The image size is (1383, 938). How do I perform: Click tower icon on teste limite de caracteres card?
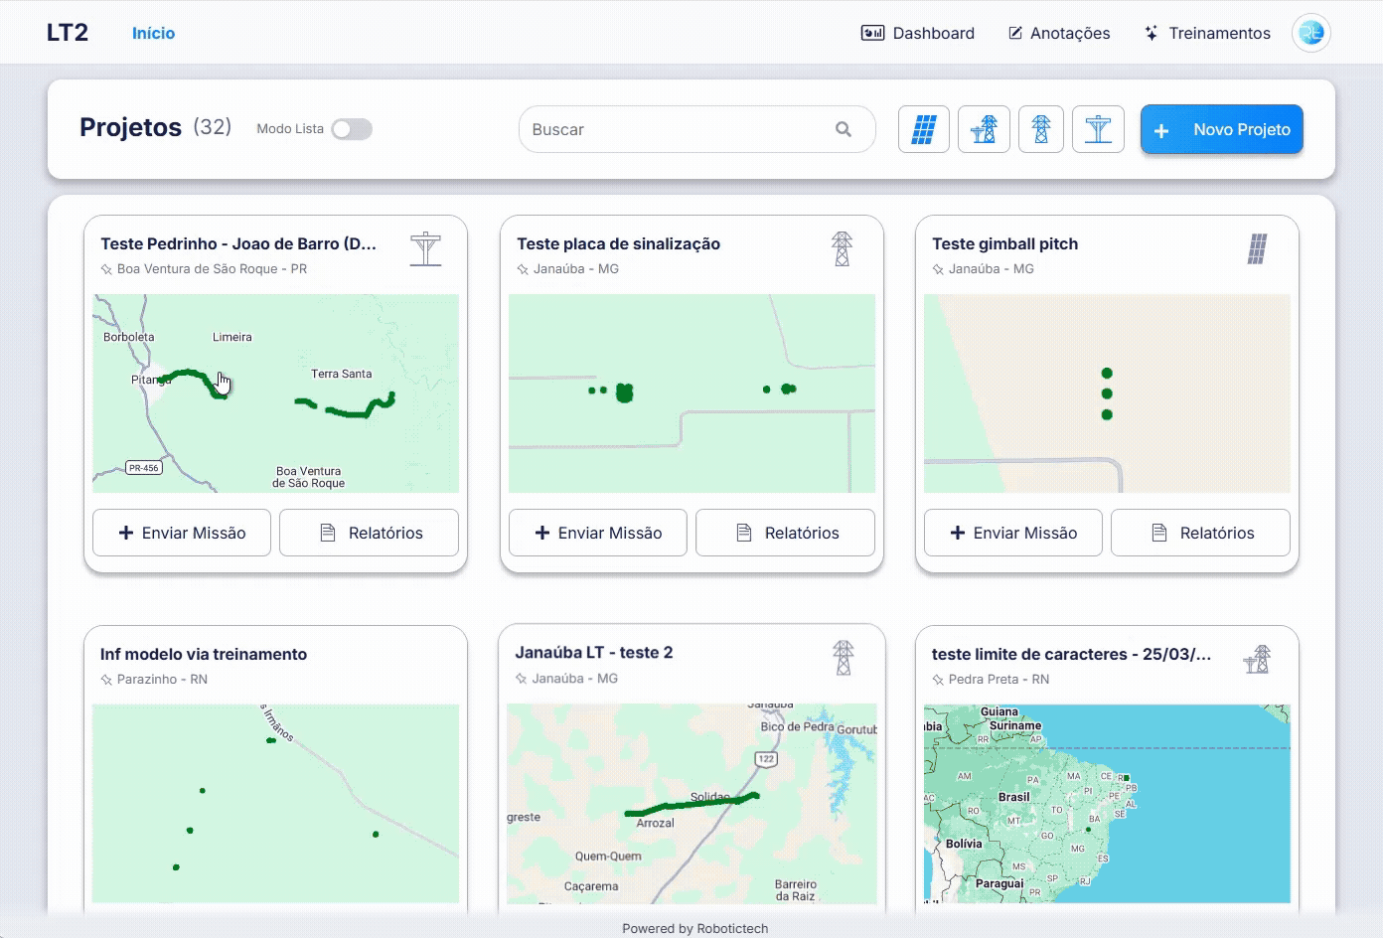coord(1257,659)
